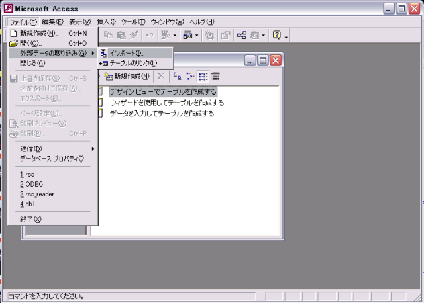This screenshot has width=424, height=303.
Task: Select デザイン ビューでテーブルを作成する item
Action: 163,92
